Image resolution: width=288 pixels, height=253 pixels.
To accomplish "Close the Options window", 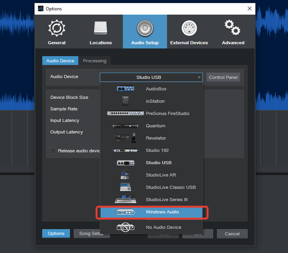I will (x=250, y=8).
